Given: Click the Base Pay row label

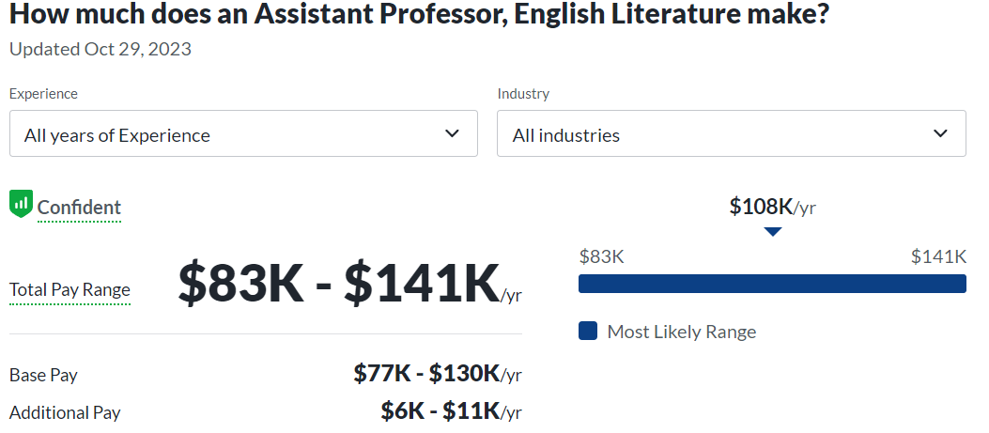Looking at the screenshot, I should [x=43, y=376].
